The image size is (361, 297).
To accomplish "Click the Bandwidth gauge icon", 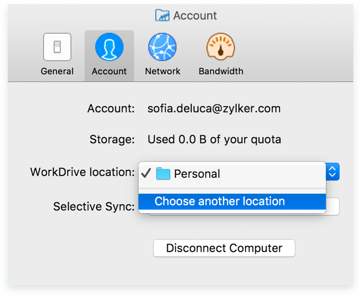I will tap(221, 47).
